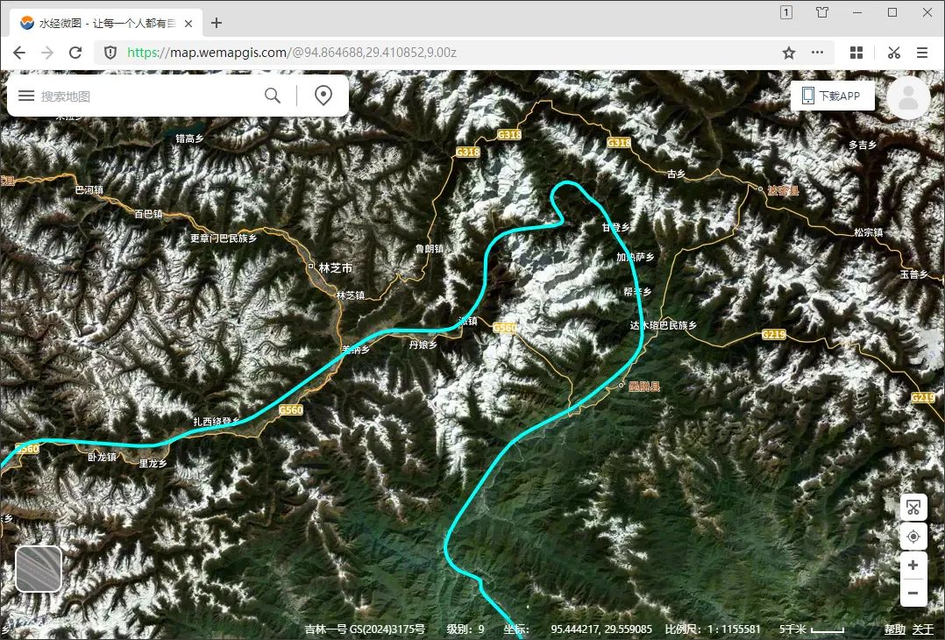945x640 pixels.
Task: Click the 帮助 link
Action: point(894,629)
